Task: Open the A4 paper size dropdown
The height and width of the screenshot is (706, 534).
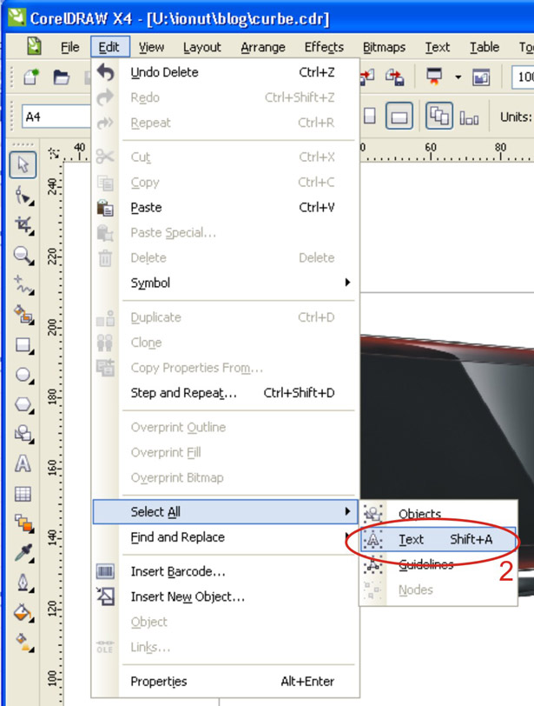Action: click(56, 117)
